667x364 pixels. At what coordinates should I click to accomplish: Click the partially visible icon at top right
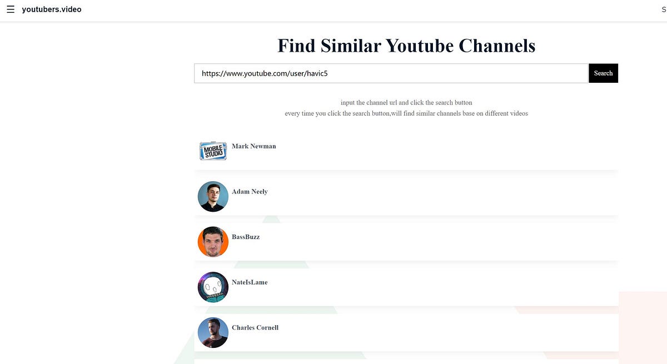pos(664,9)
